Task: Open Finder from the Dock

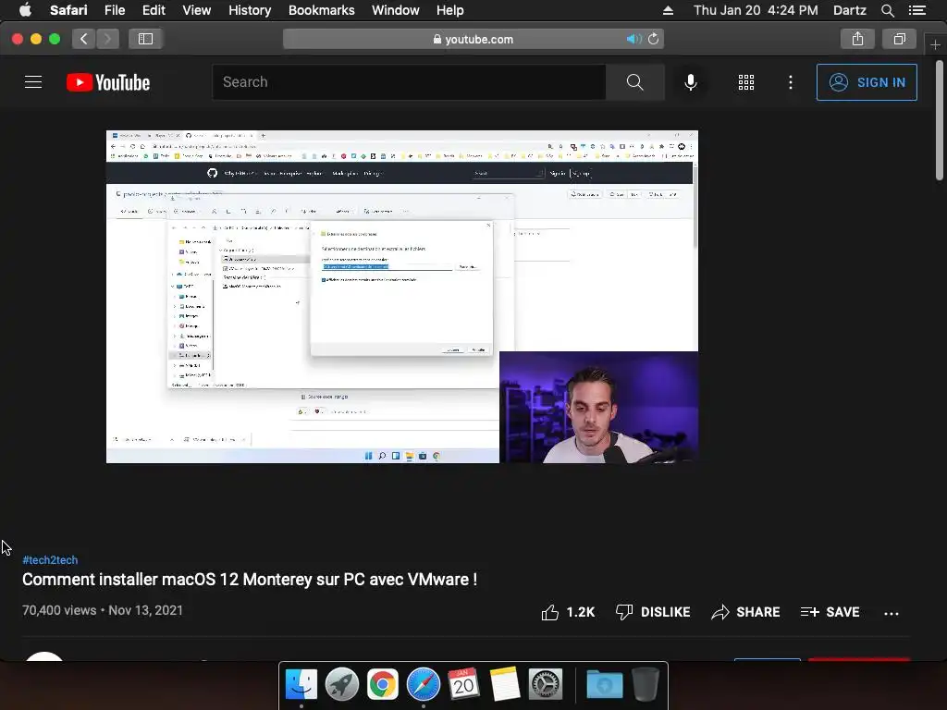Action: (301, 684)
